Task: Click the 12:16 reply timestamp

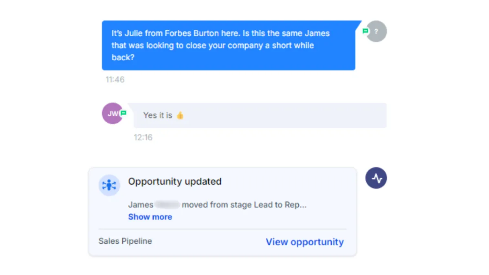Action: coord(143,138)
